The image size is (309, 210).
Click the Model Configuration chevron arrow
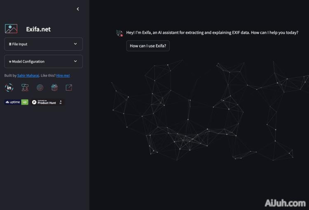click(75, 61)
